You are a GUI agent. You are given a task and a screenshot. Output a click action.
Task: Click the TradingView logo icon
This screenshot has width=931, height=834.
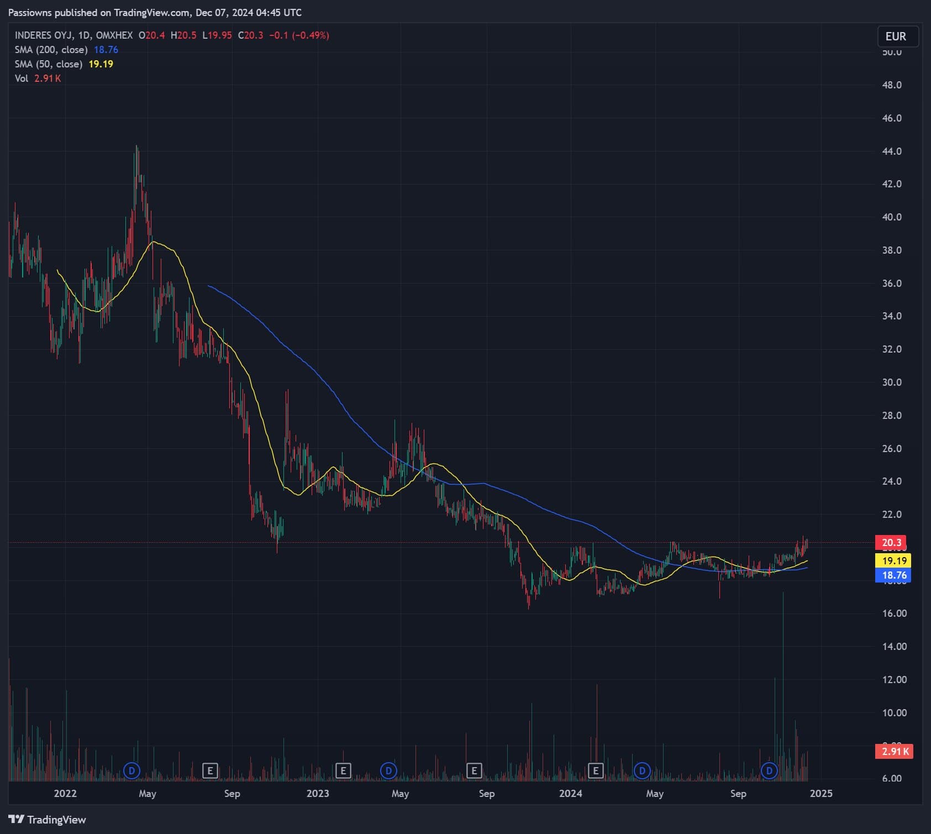coord(16,819)
